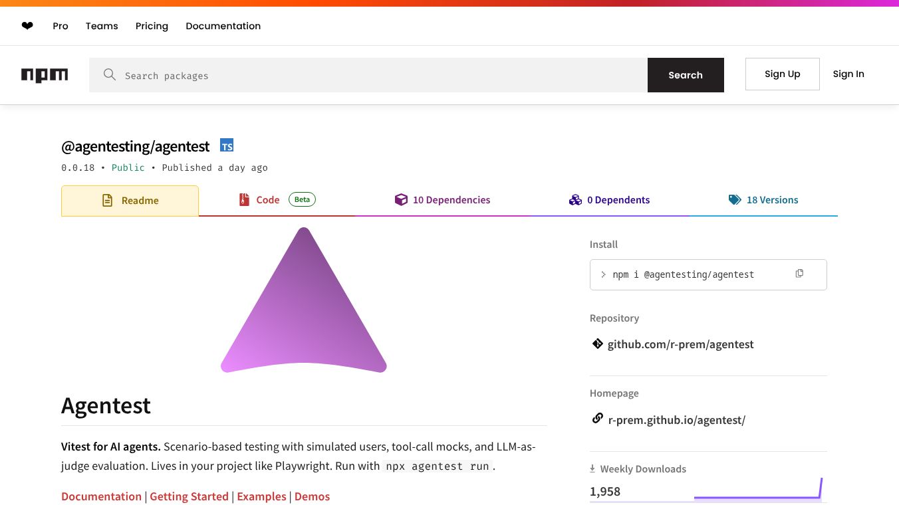The height and width of the screenshot is (505, 899).
Task: Open the 10 Dependencies tab
Action: 443,200
